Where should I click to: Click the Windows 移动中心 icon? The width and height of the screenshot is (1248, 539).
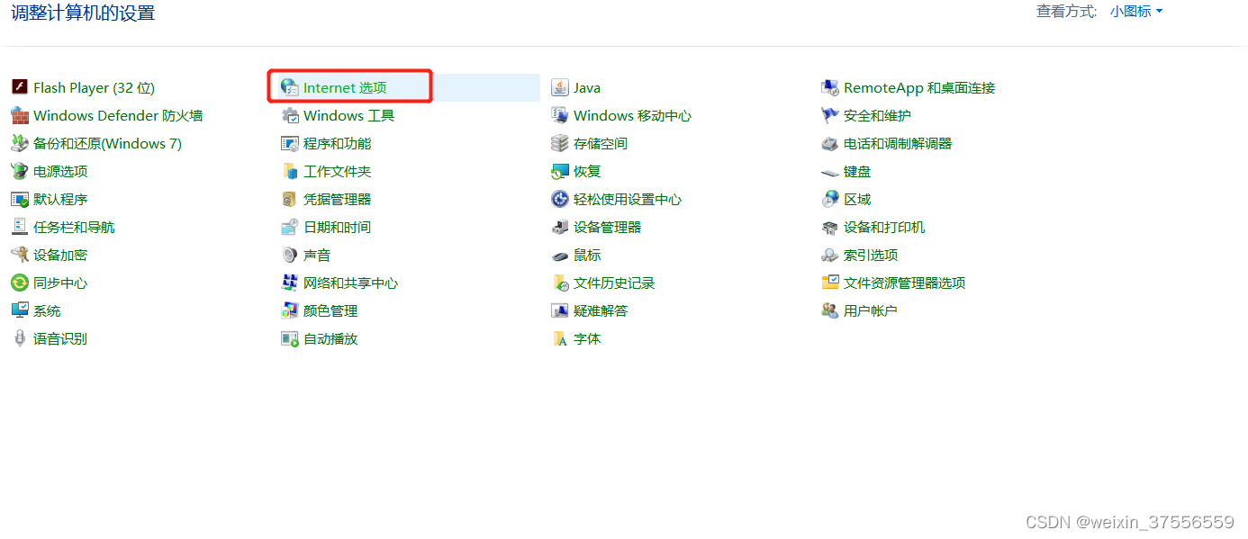coord(559,115)
